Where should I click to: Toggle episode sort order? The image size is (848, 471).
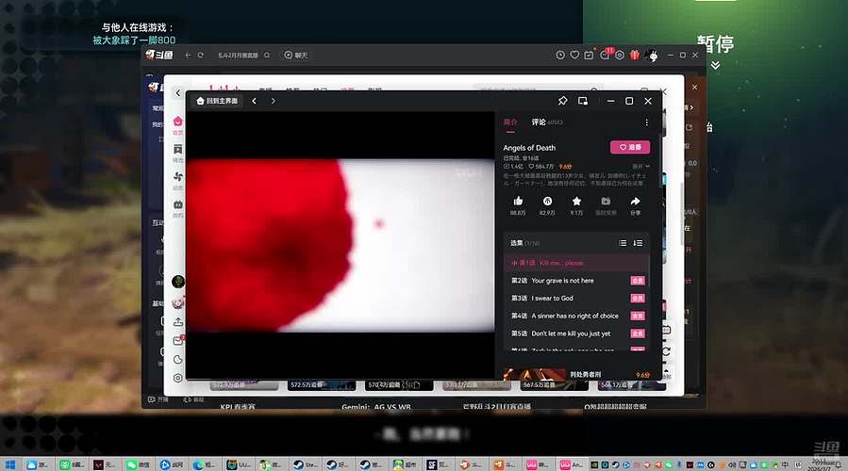(639, 243)
